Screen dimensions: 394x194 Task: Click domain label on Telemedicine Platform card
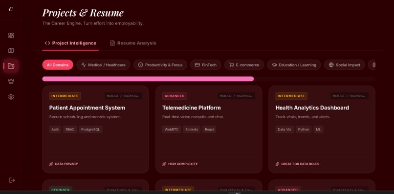[x=237, y=96]
